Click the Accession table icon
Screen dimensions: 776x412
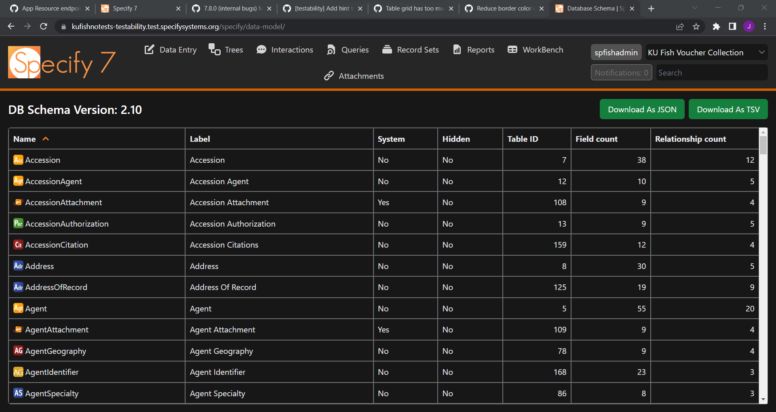18,160
